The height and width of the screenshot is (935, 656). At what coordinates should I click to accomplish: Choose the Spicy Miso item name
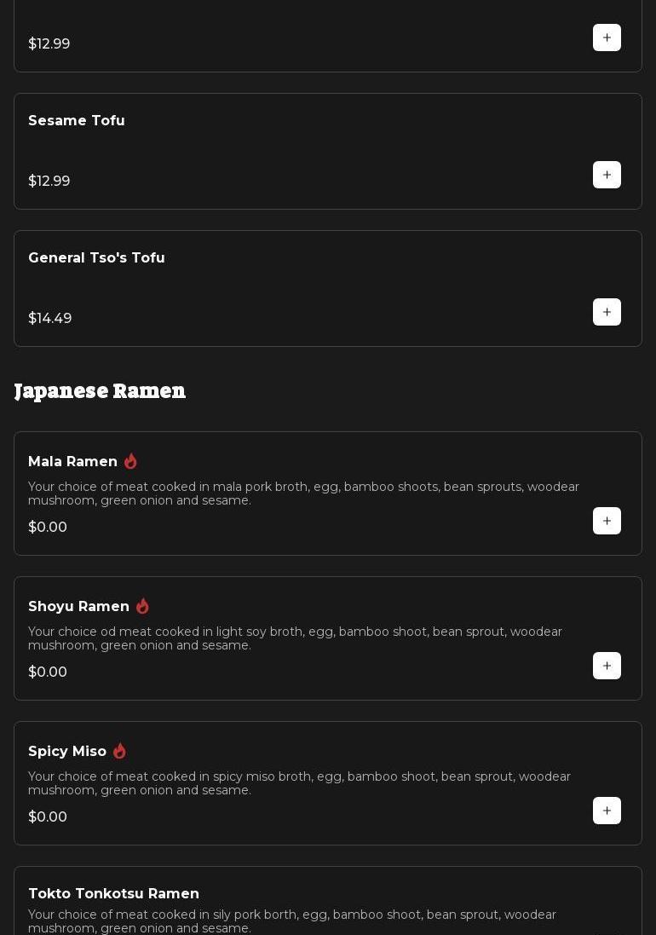coord(67,752)
